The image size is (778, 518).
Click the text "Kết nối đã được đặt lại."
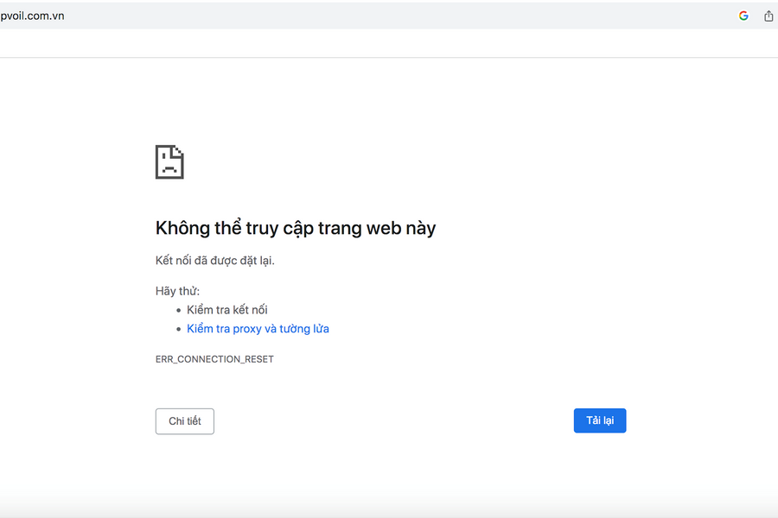(215, 261)
